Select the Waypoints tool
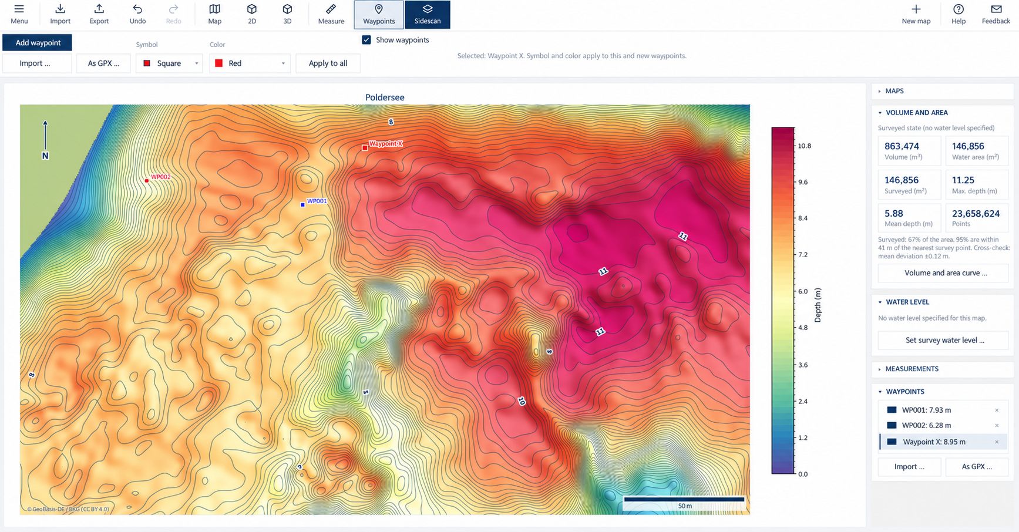 379,15
